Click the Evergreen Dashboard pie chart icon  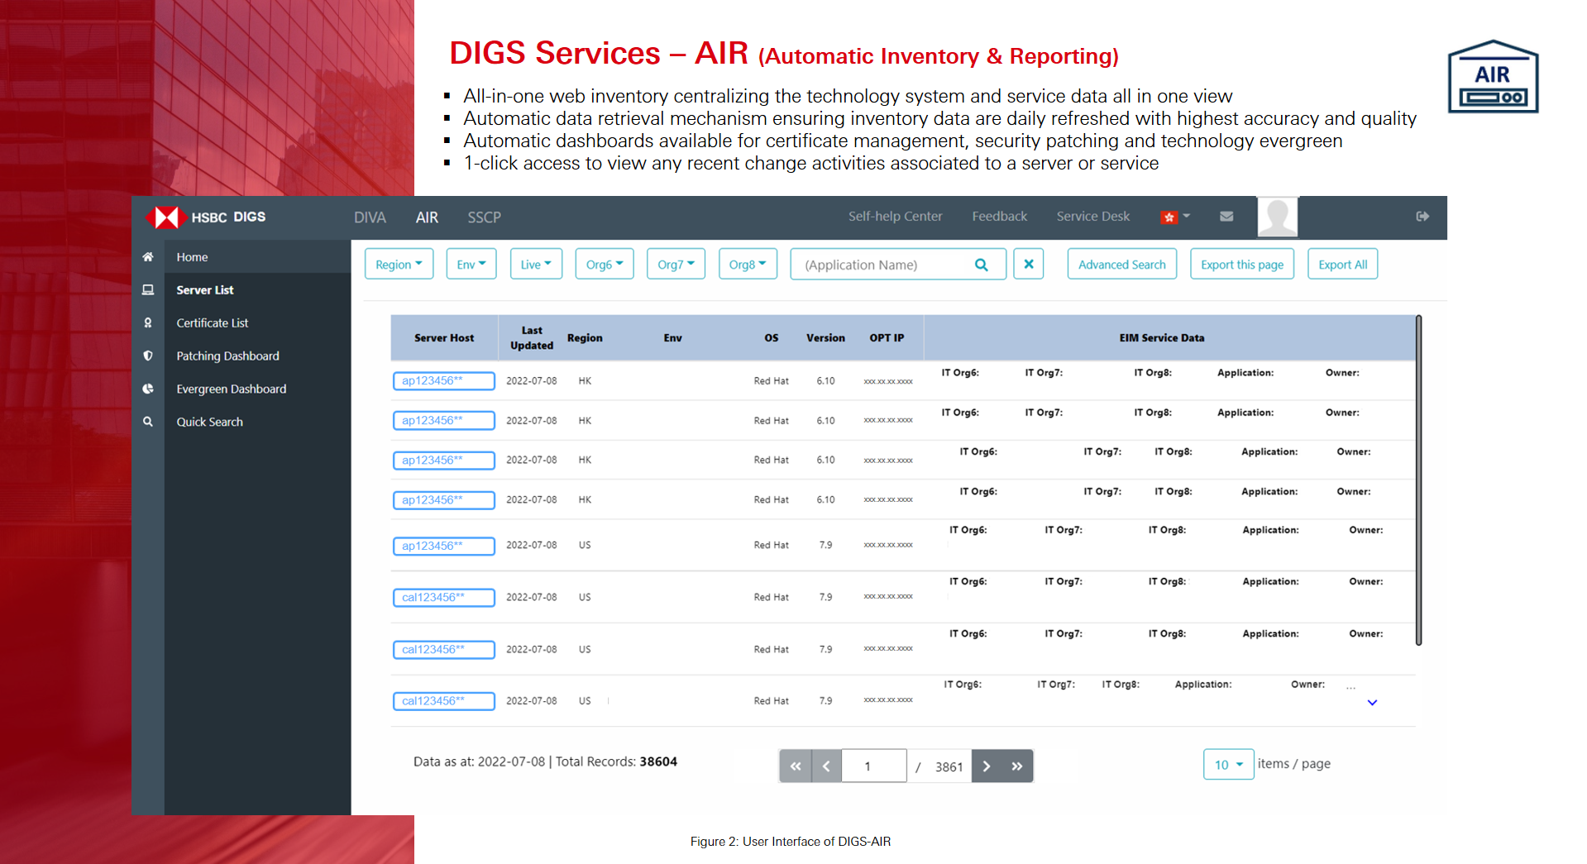(148, 389)
